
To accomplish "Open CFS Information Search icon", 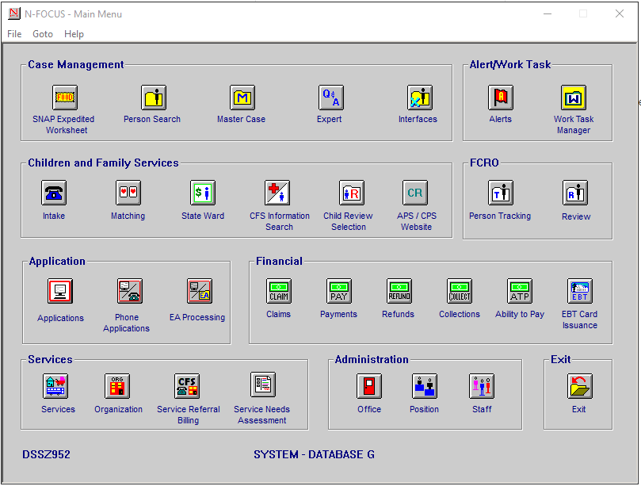I will tap(277, 193).
